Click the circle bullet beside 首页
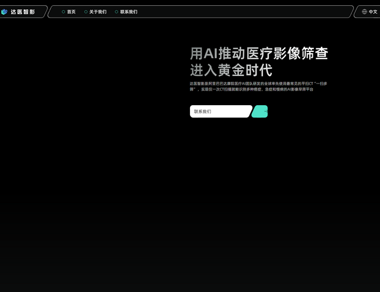Image resolution: width=380 pixels, height=292 pixels. (63, 12)
